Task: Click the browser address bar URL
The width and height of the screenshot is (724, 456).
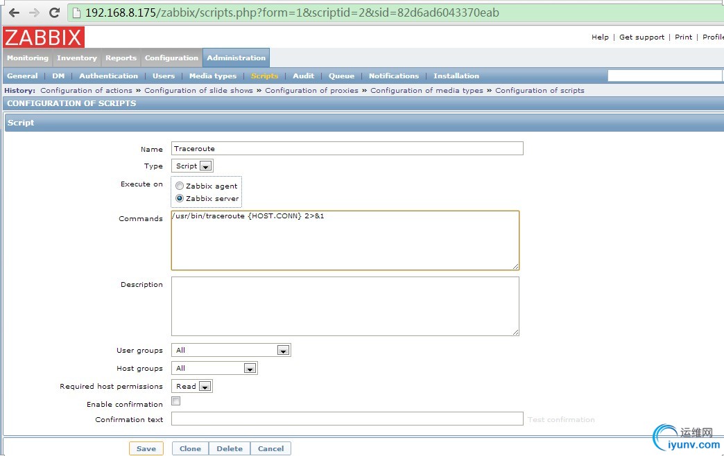Action: 292,12
